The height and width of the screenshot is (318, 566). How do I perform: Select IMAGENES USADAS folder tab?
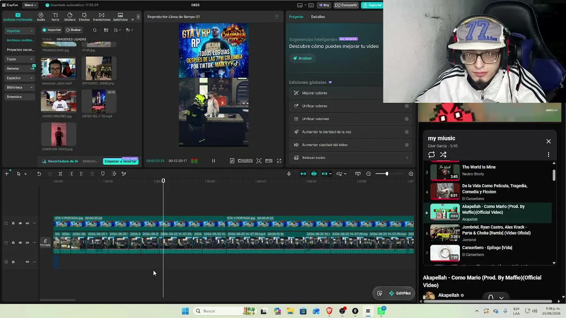(x=71, y=39)
